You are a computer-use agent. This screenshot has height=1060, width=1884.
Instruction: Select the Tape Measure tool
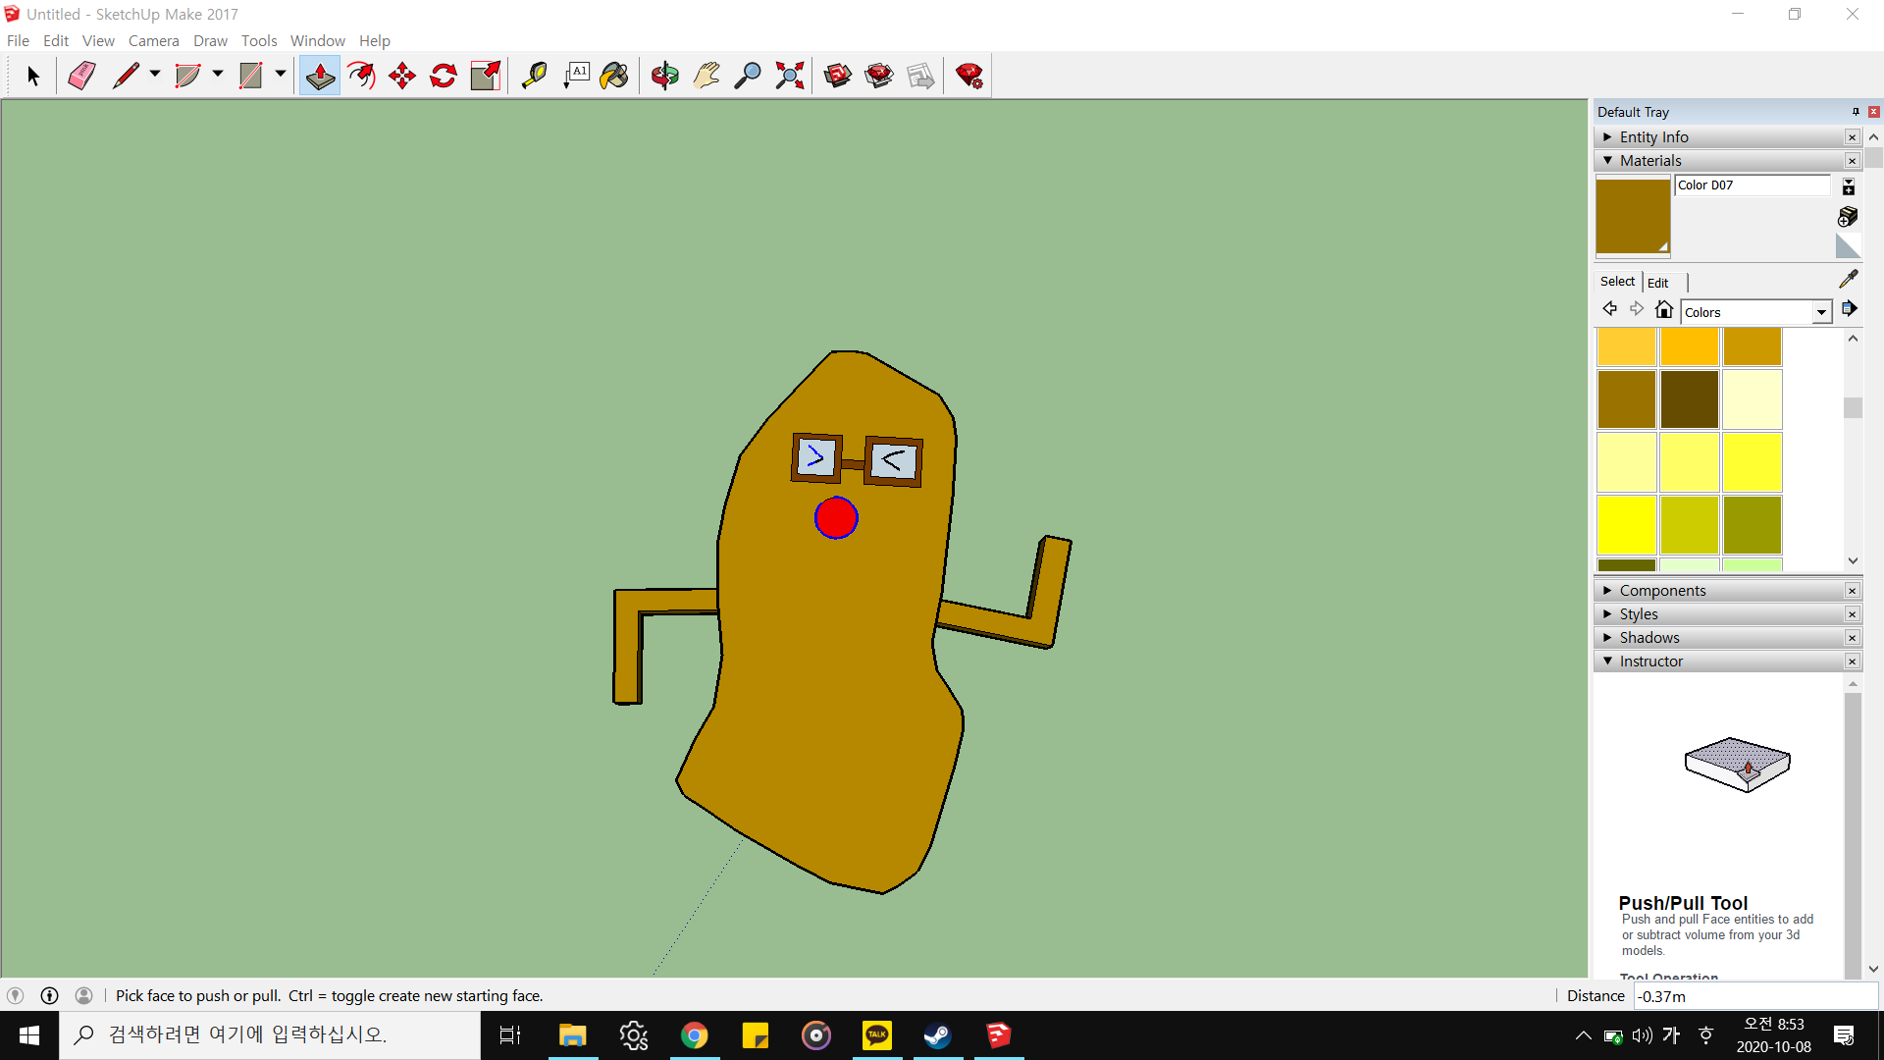(x=534, y=76)
